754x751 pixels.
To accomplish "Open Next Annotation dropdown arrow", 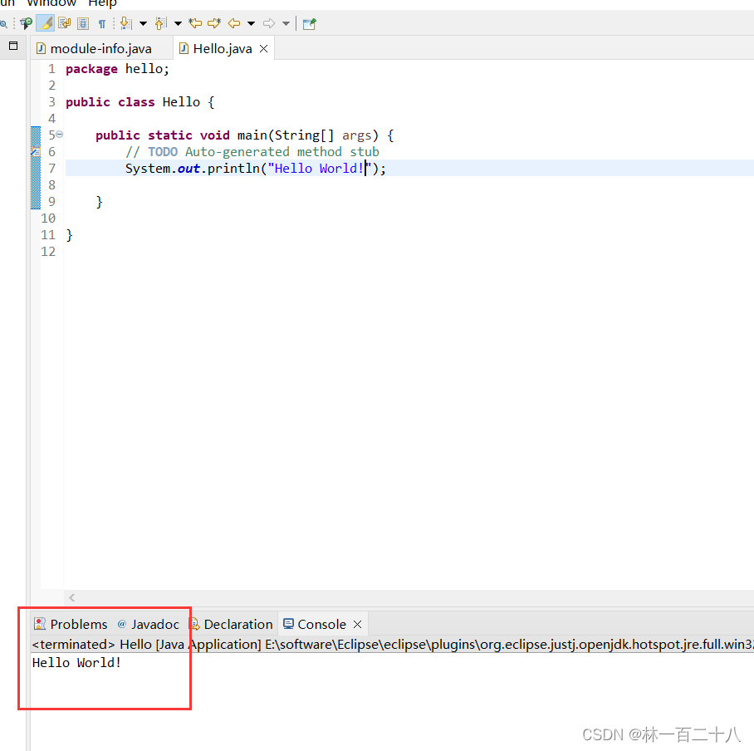I will pyautogui.click(x=143, y=23).
